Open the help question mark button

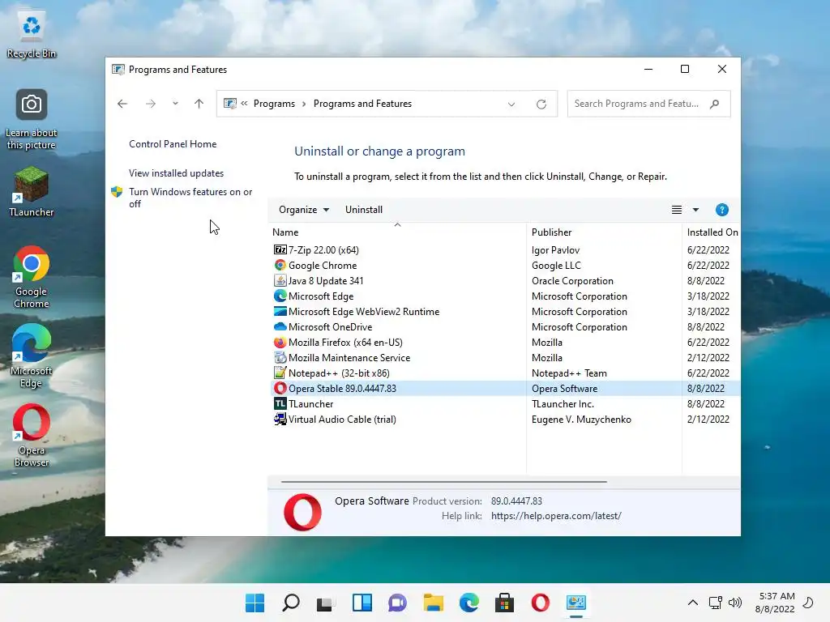click(x=721, y=210)
